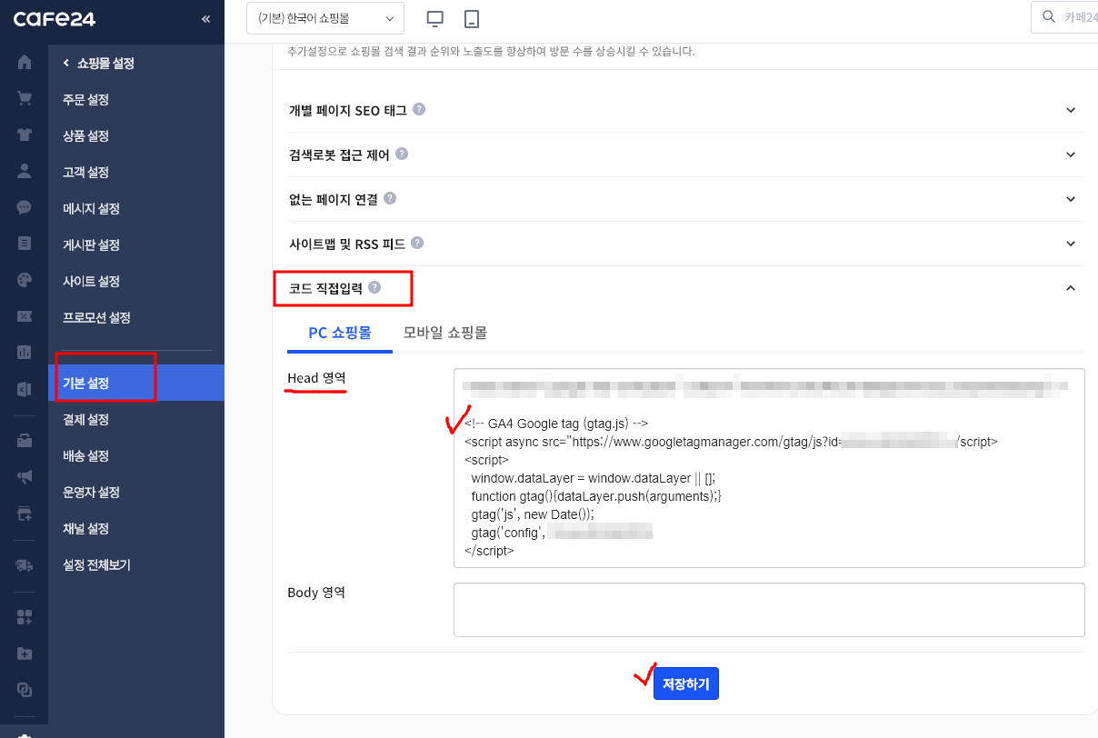Viewport: 1098px width, 738px height.
Task: Collapse the sidebar with the double-chevron icon
Action: (205, 19)
